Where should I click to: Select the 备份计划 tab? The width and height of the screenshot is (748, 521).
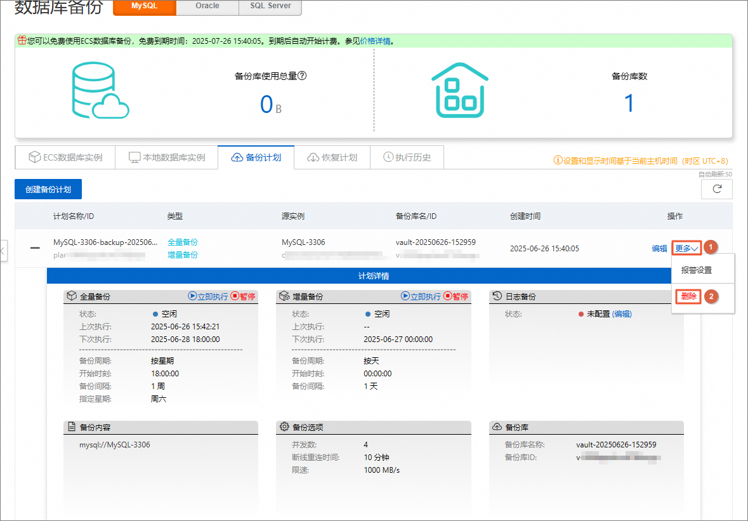pos(256,157)
